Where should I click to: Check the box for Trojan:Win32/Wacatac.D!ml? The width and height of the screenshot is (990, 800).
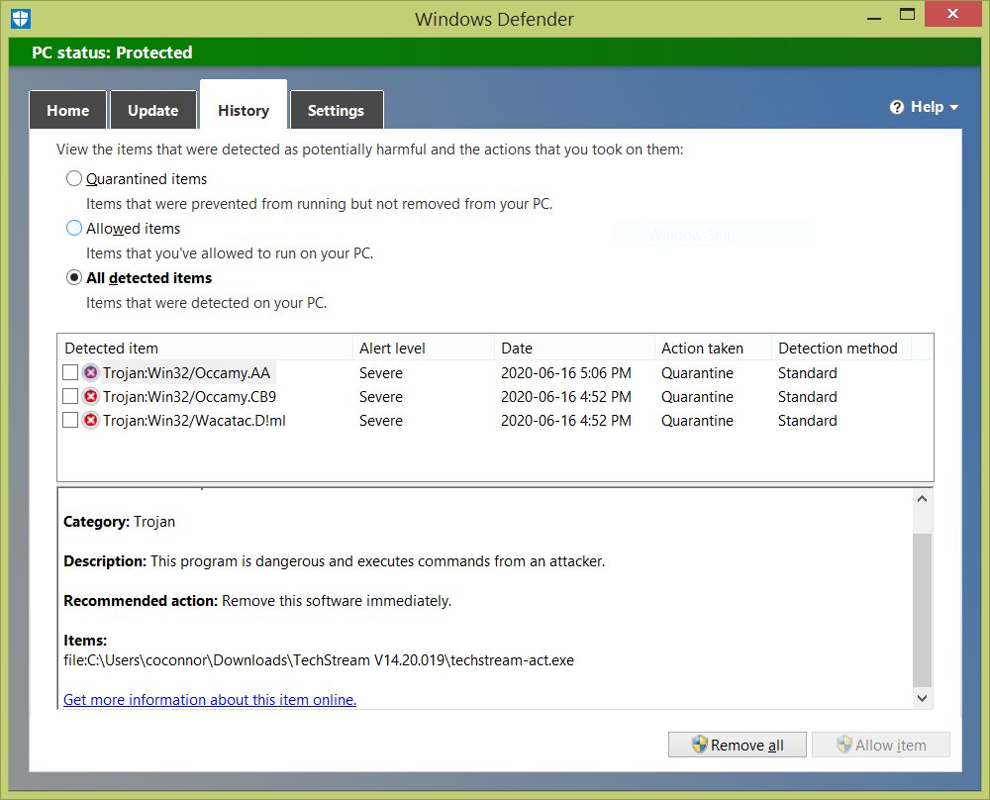coord(70,420)
